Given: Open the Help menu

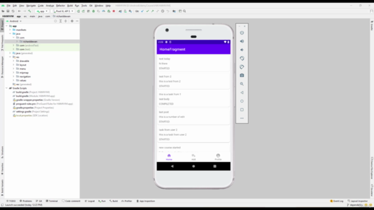Looking at the screenshot, I should point(108,5).
